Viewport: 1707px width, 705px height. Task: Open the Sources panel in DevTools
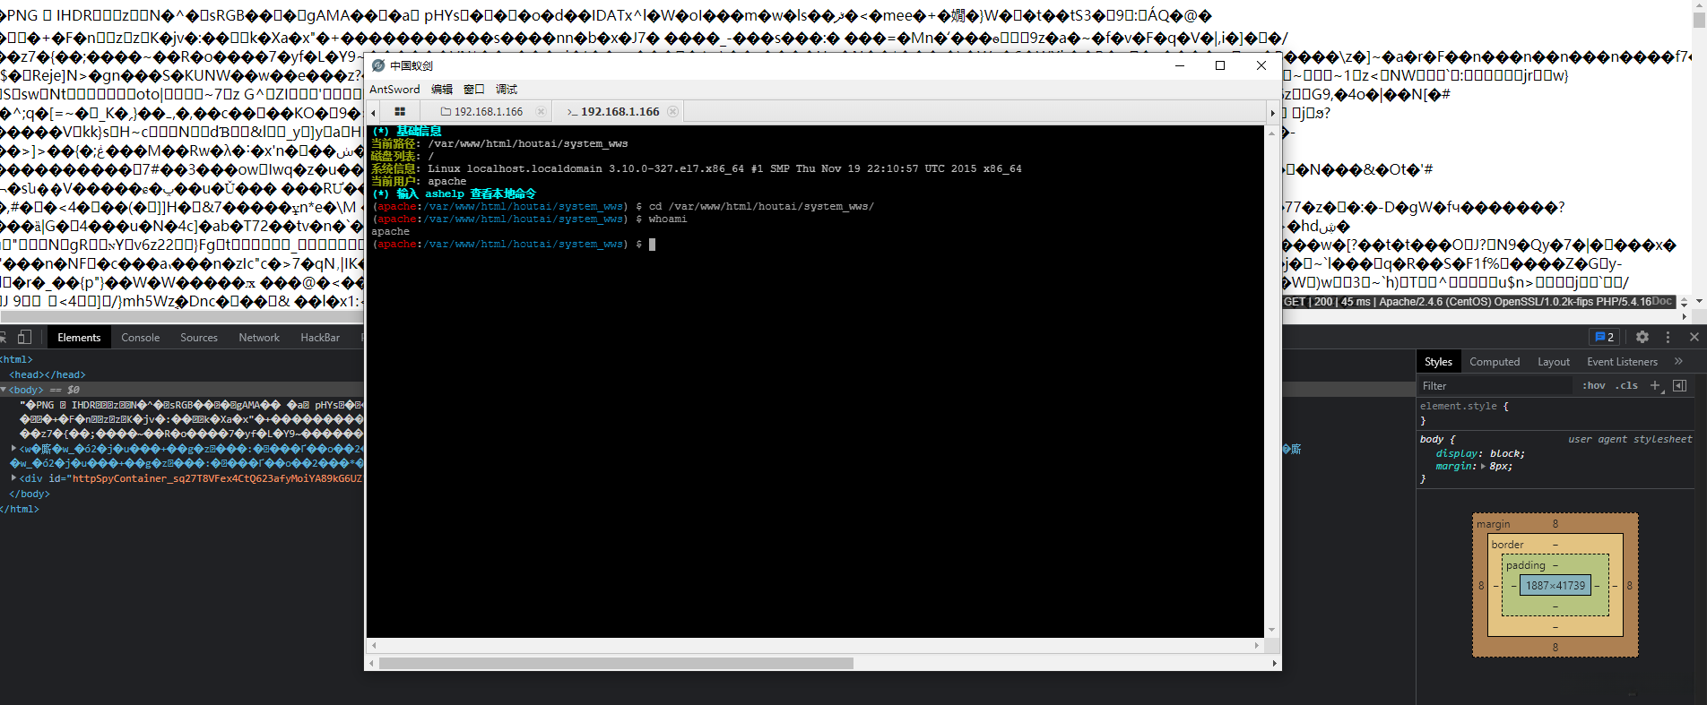199,338
